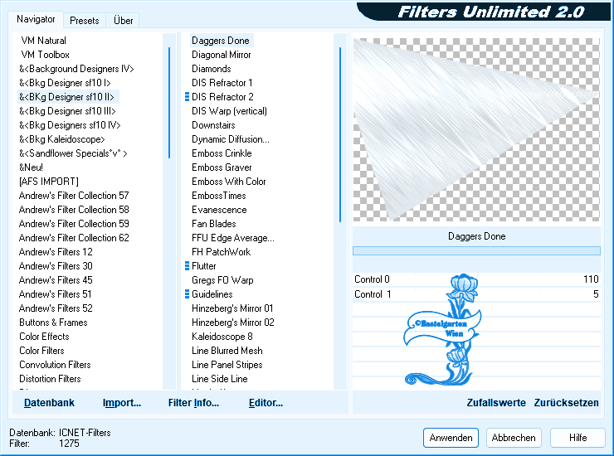This screenshot has width=614, height=456.
Task: Select &<Sandflower Specials°v°> group
Action: 73,153
